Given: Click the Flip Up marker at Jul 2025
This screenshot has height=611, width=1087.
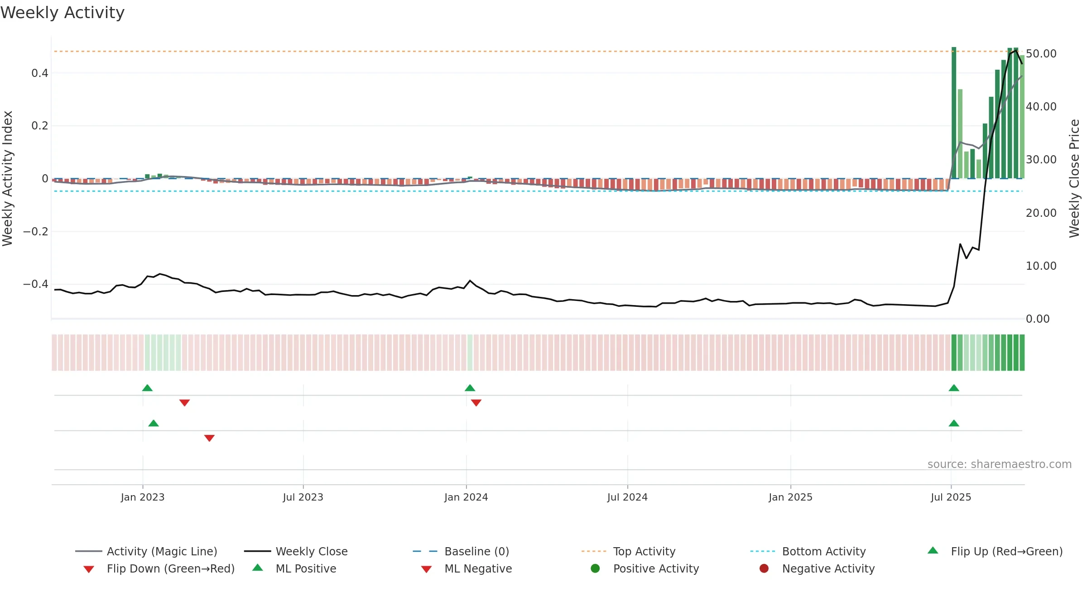Looking at the screenshot, I should [954, 388].
